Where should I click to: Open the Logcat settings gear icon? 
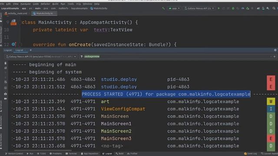tap(275, 50)
